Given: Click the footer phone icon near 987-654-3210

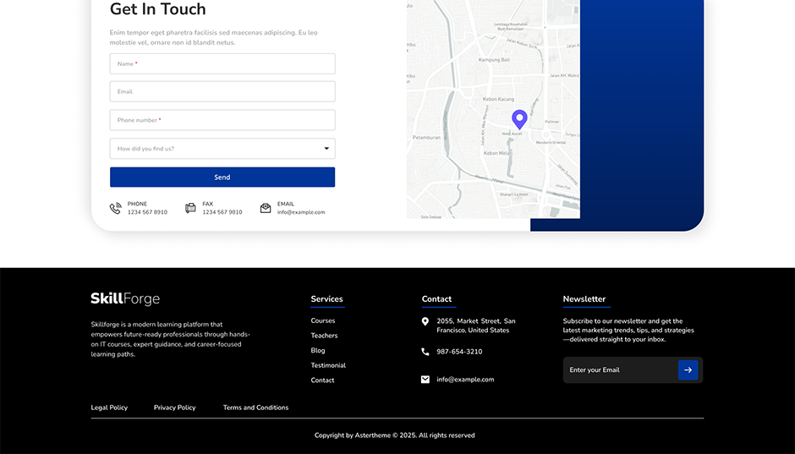Looking at the screenshot, I should 425,352.
